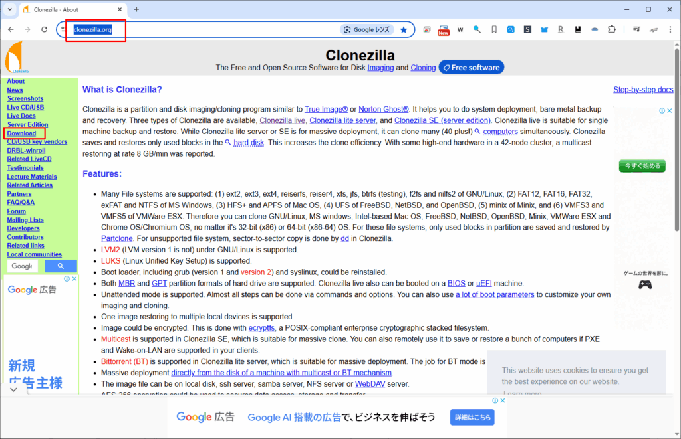
Task: Open DRBL-winroll sidebar link
Action: point(26,151)
